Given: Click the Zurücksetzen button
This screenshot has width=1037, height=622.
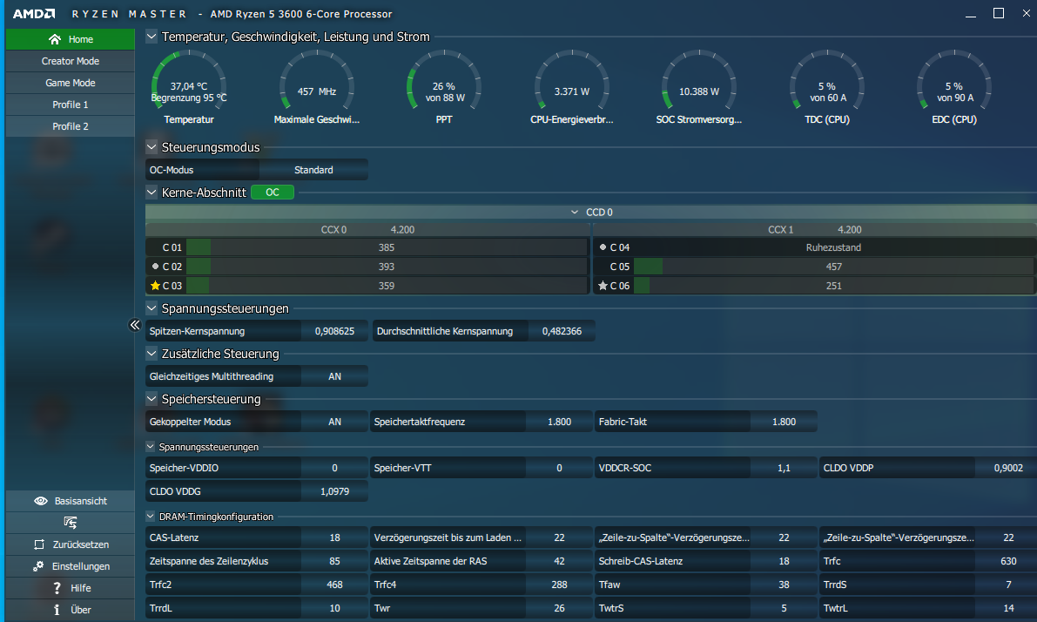Looking at the screenshot, I should [x=71, y=544].
